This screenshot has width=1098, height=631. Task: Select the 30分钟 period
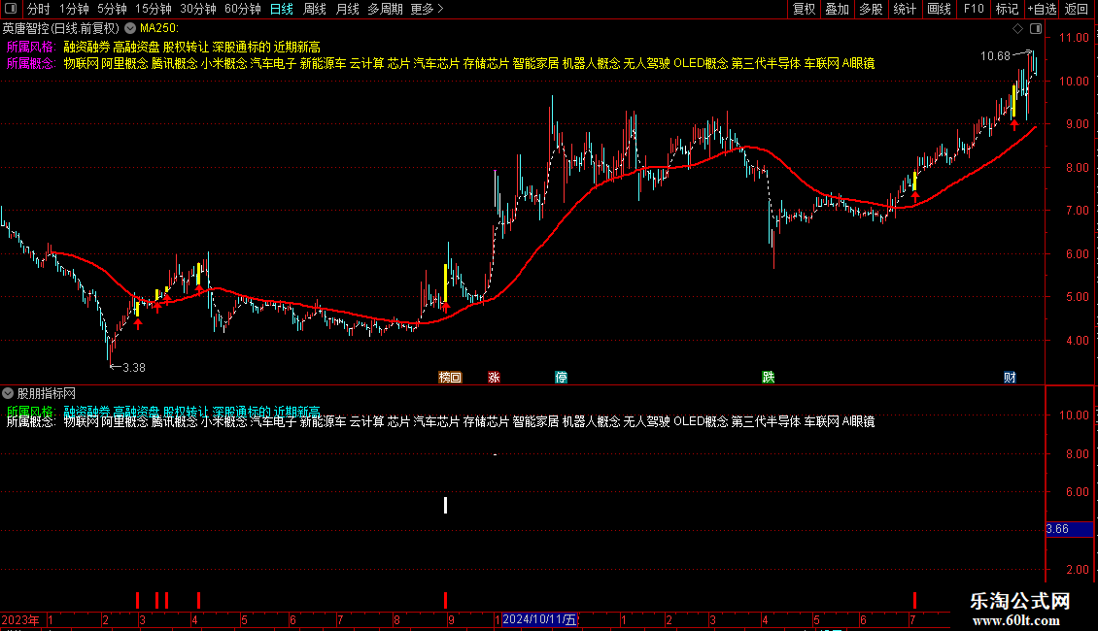point(198,9)
